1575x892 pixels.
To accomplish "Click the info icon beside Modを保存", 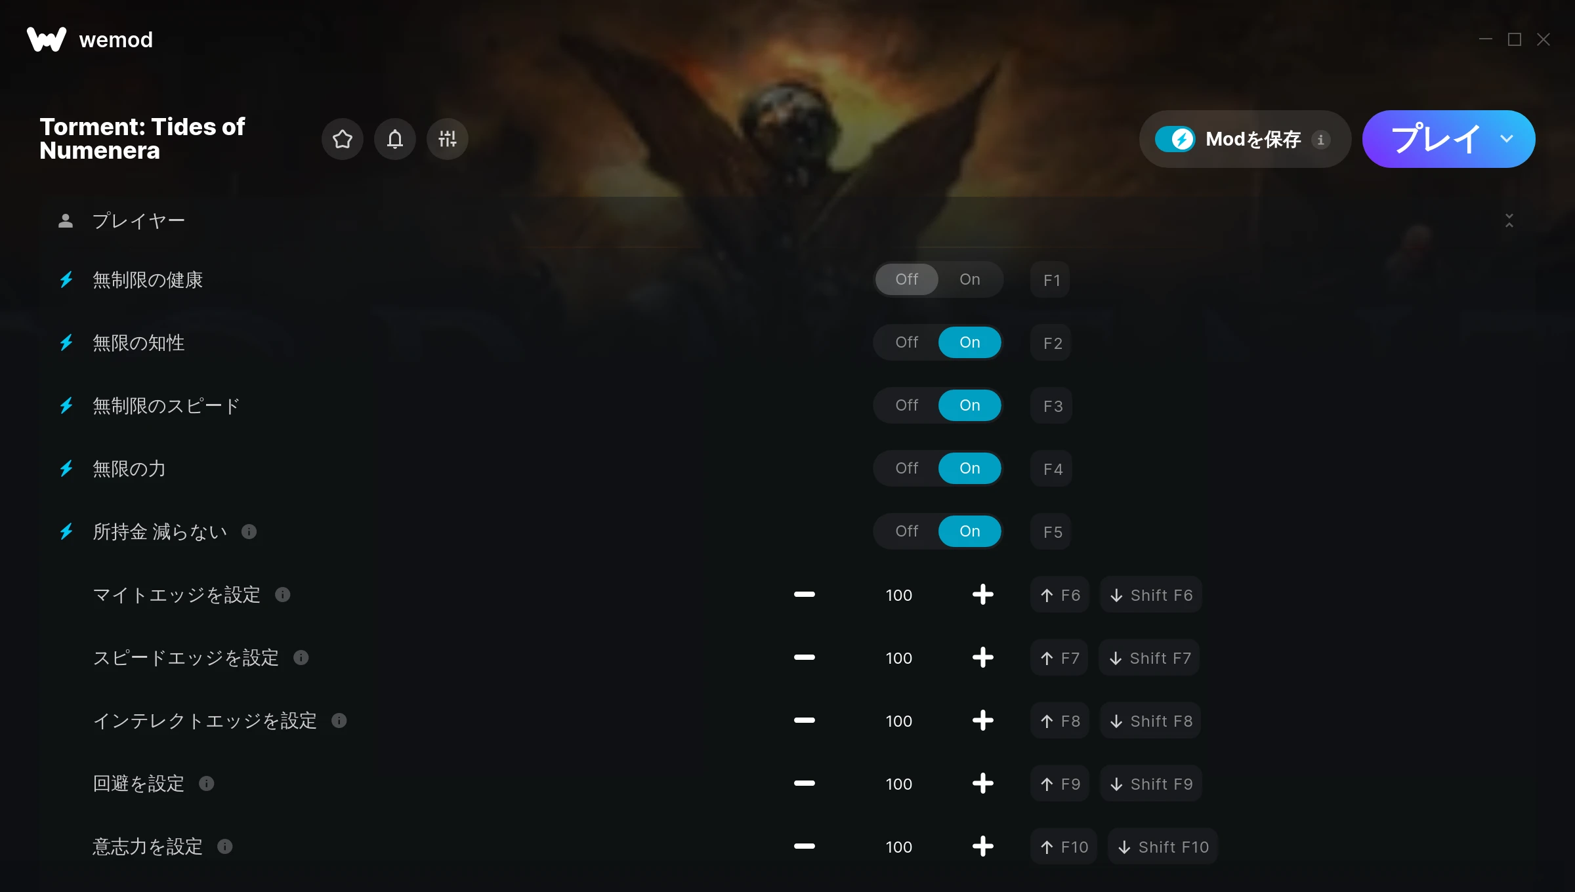I will tap(1320, 140).
